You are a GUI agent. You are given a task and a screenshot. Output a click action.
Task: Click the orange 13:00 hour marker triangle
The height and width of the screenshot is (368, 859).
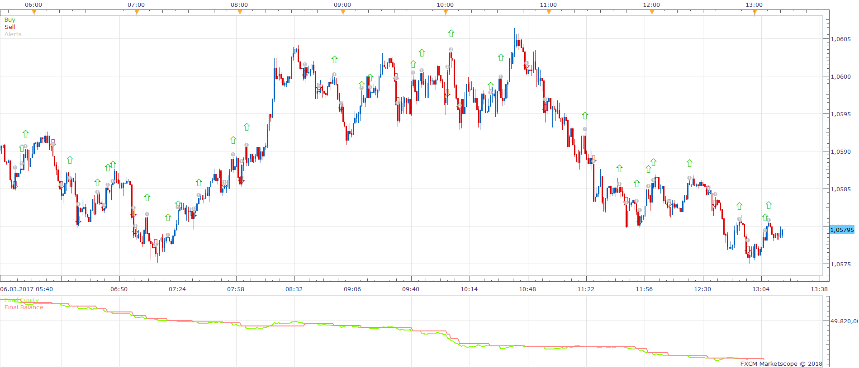coord(755,12)
